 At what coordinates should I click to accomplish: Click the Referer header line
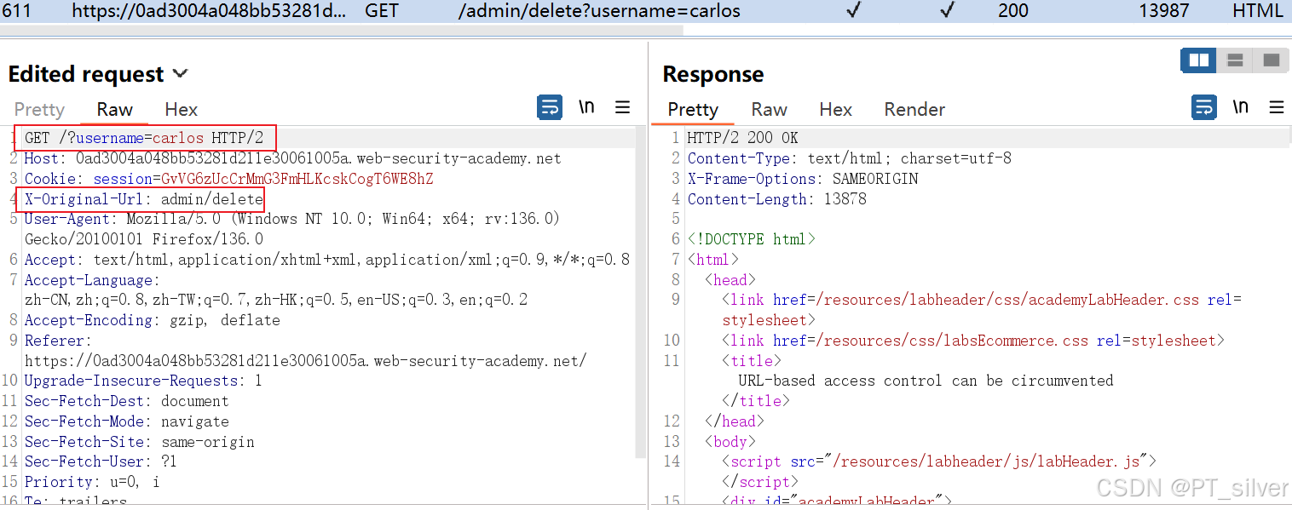(305, 350)
